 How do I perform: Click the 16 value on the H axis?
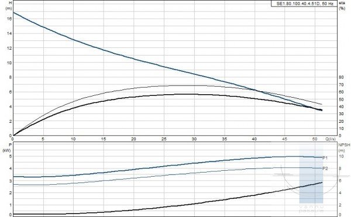(9, 19)
